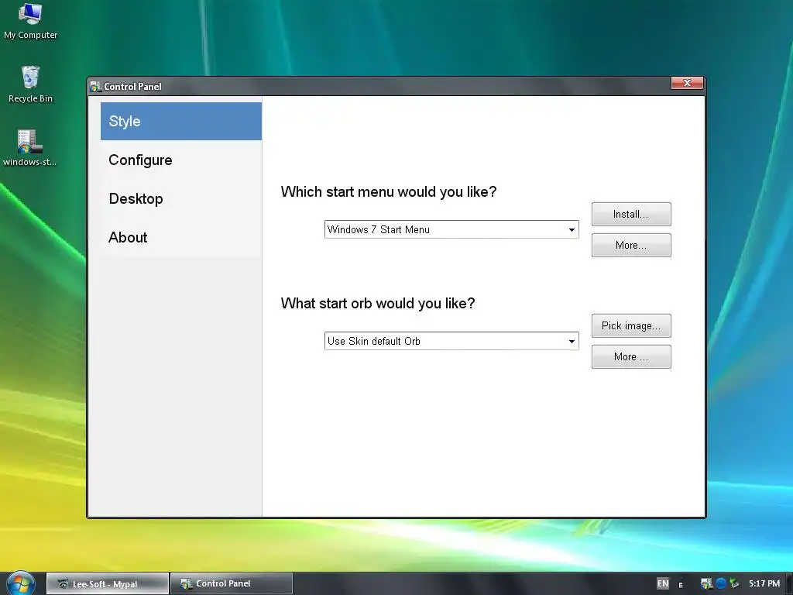Click the show desktop strip beside the clock
The height and width of the screenshot is (595, 793).
[789, 583]
